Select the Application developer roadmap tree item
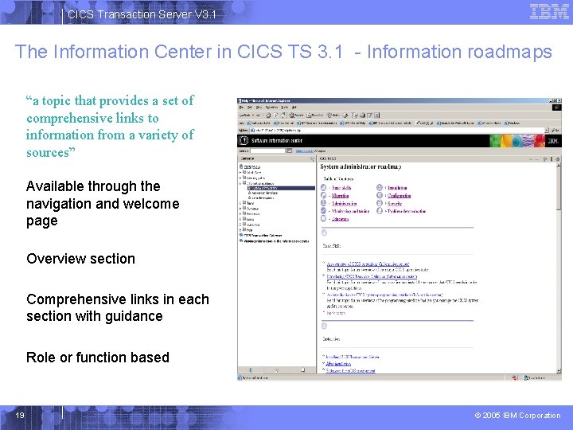 tap(264, 193)
